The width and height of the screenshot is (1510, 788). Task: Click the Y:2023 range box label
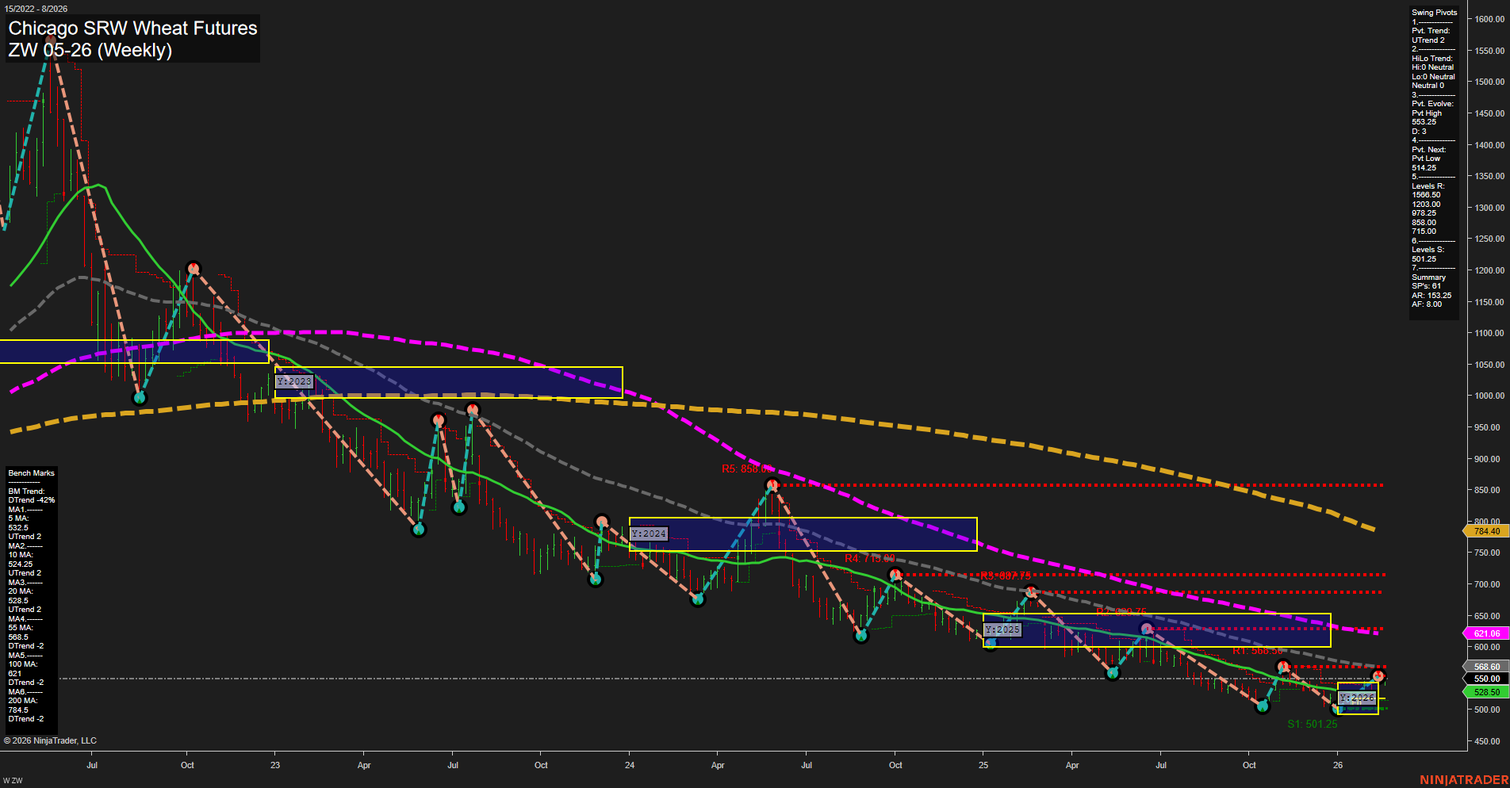[294, 381]
